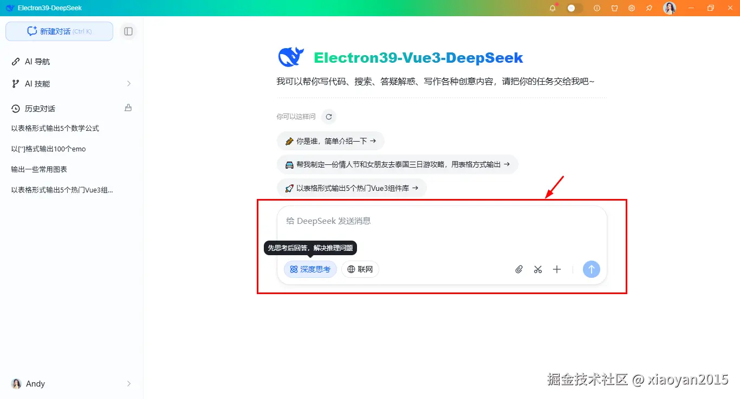Click the window title text Electron39-DeepSeek
The width and height of the screenshot is (740, 399).
(50, 8)
